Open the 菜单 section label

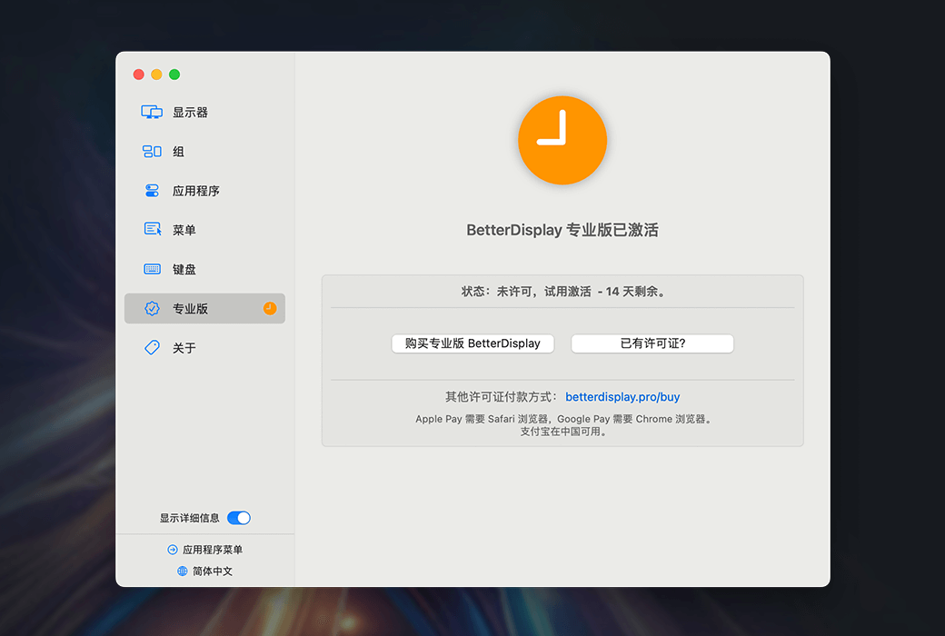click(x=184, y=230)
